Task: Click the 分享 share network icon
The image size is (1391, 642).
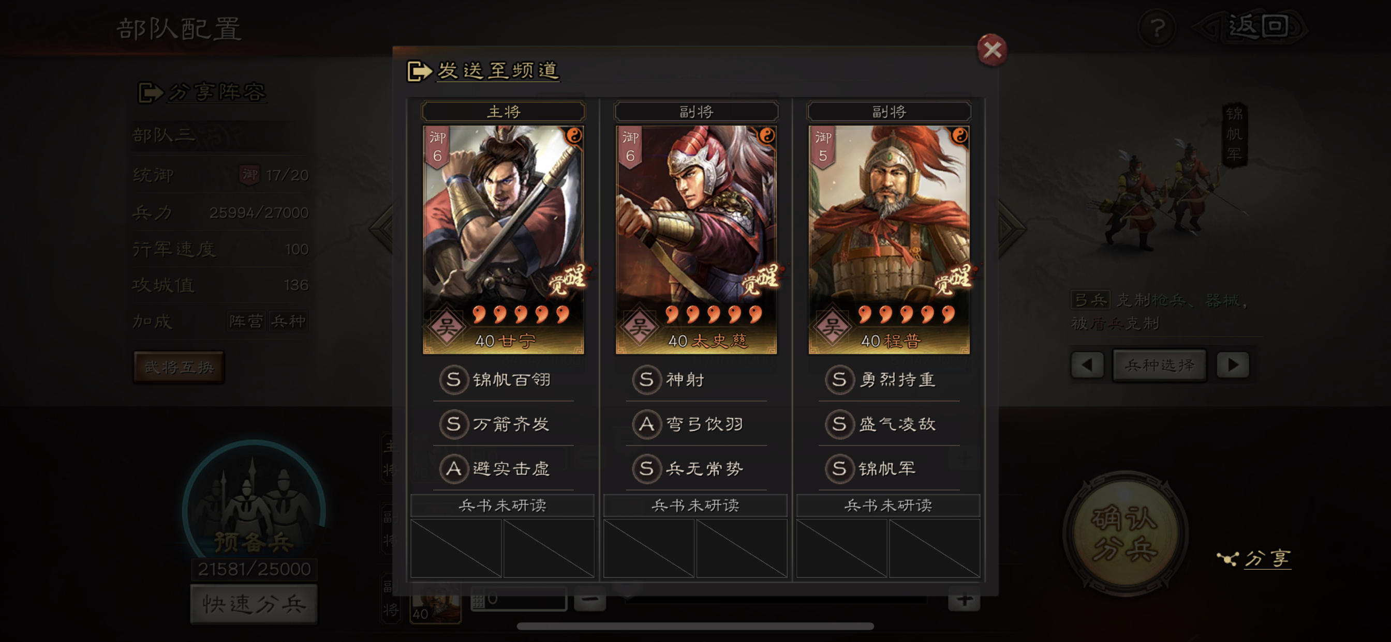Action: pos(1227,558)
